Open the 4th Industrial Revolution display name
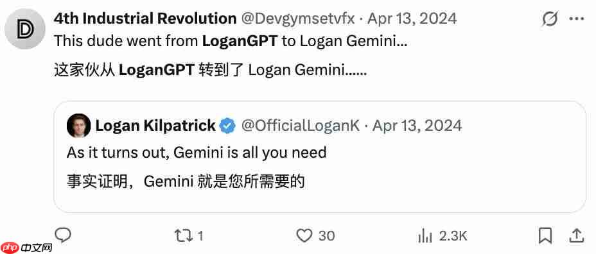The width and height of the screenshot is (596, 254). point(145,19)
